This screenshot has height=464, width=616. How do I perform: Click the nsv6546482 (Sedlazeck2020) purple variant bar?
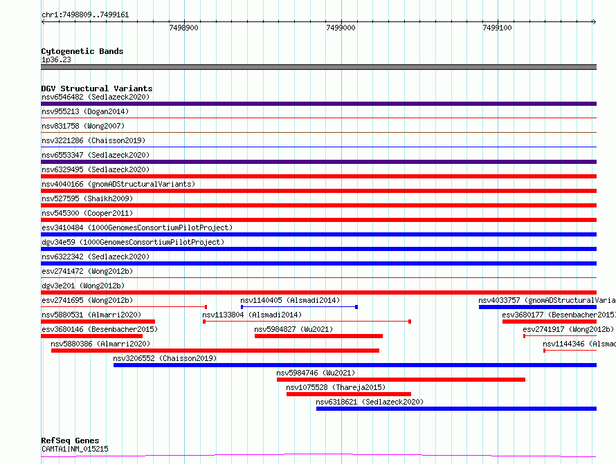318,104
